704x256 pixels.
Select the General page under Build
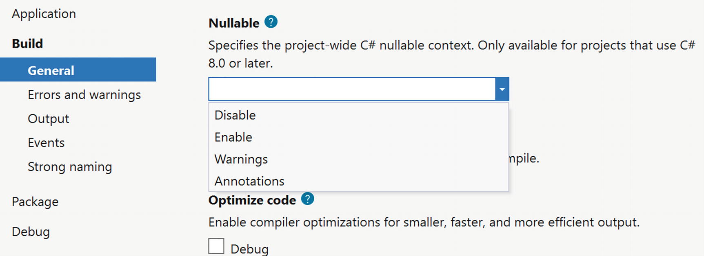[x=51, y=70]
